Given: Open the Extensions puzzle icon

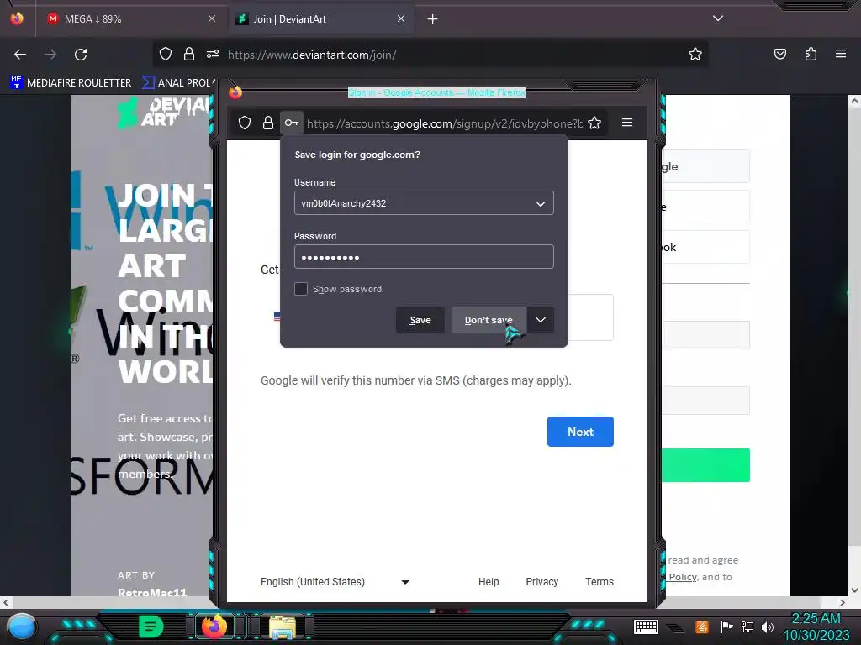Looking at the screenshot, I should [811, 55].
